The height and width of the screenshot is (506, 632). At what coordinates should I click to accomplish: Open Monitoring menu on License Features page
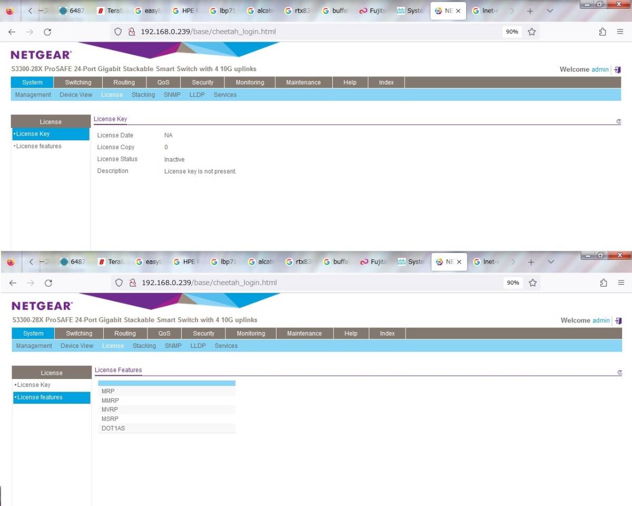[x=251, y=333]
